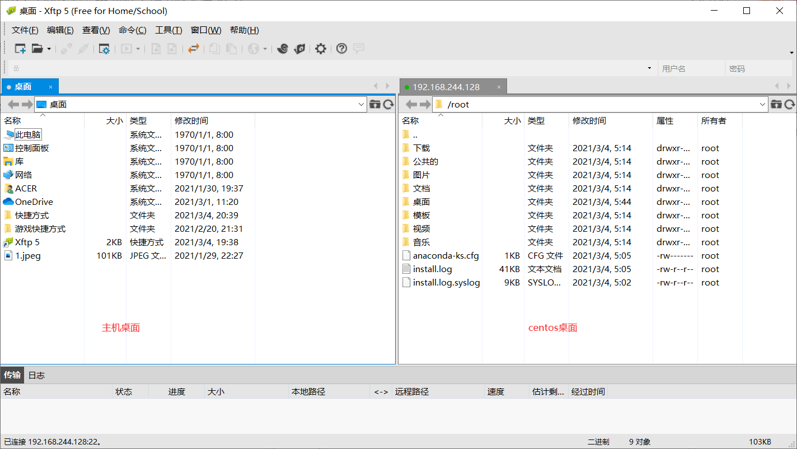Select the remote 下载 folder
Screen dimensions: 797x449
[x=421, y=148]
